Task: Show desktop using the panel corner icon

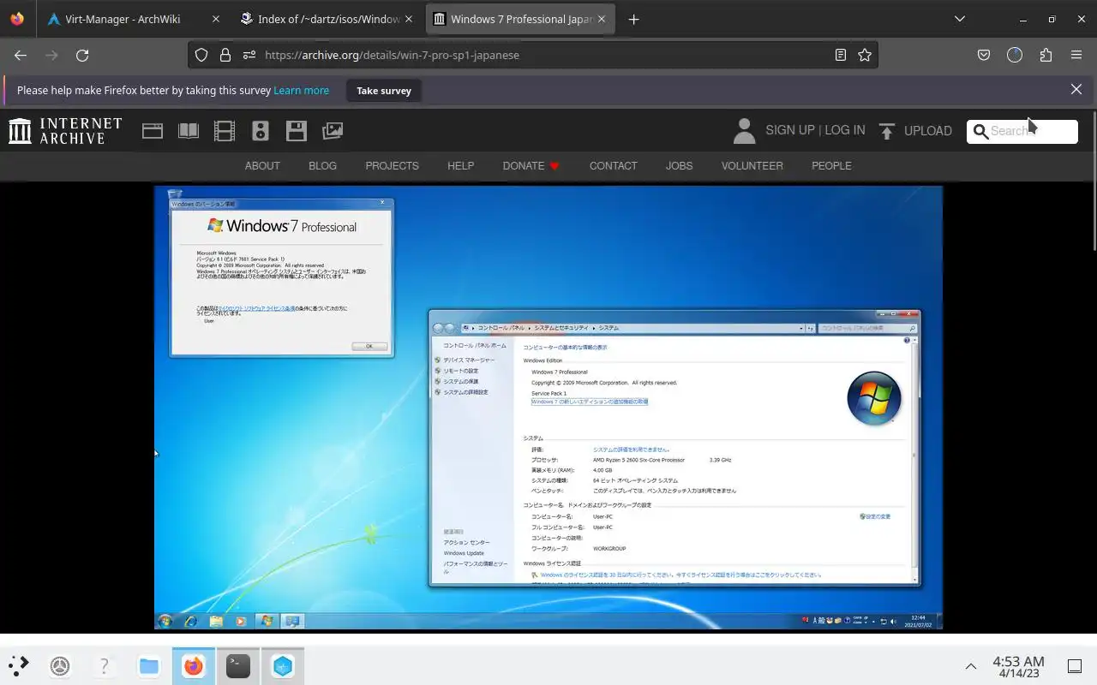Action: (x=1075, y=665)
